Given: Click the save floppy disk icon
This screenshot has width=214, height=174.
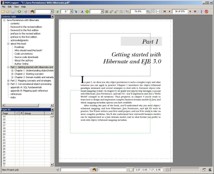Looking at the screenshot, I should pyautogui.click(x=13, y=11).
